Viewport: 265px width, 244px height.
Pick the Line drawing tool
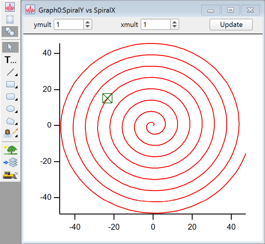click(11, 72)
